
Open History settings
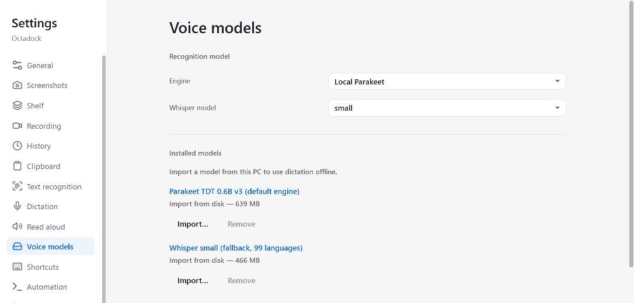tap(51, 146)
